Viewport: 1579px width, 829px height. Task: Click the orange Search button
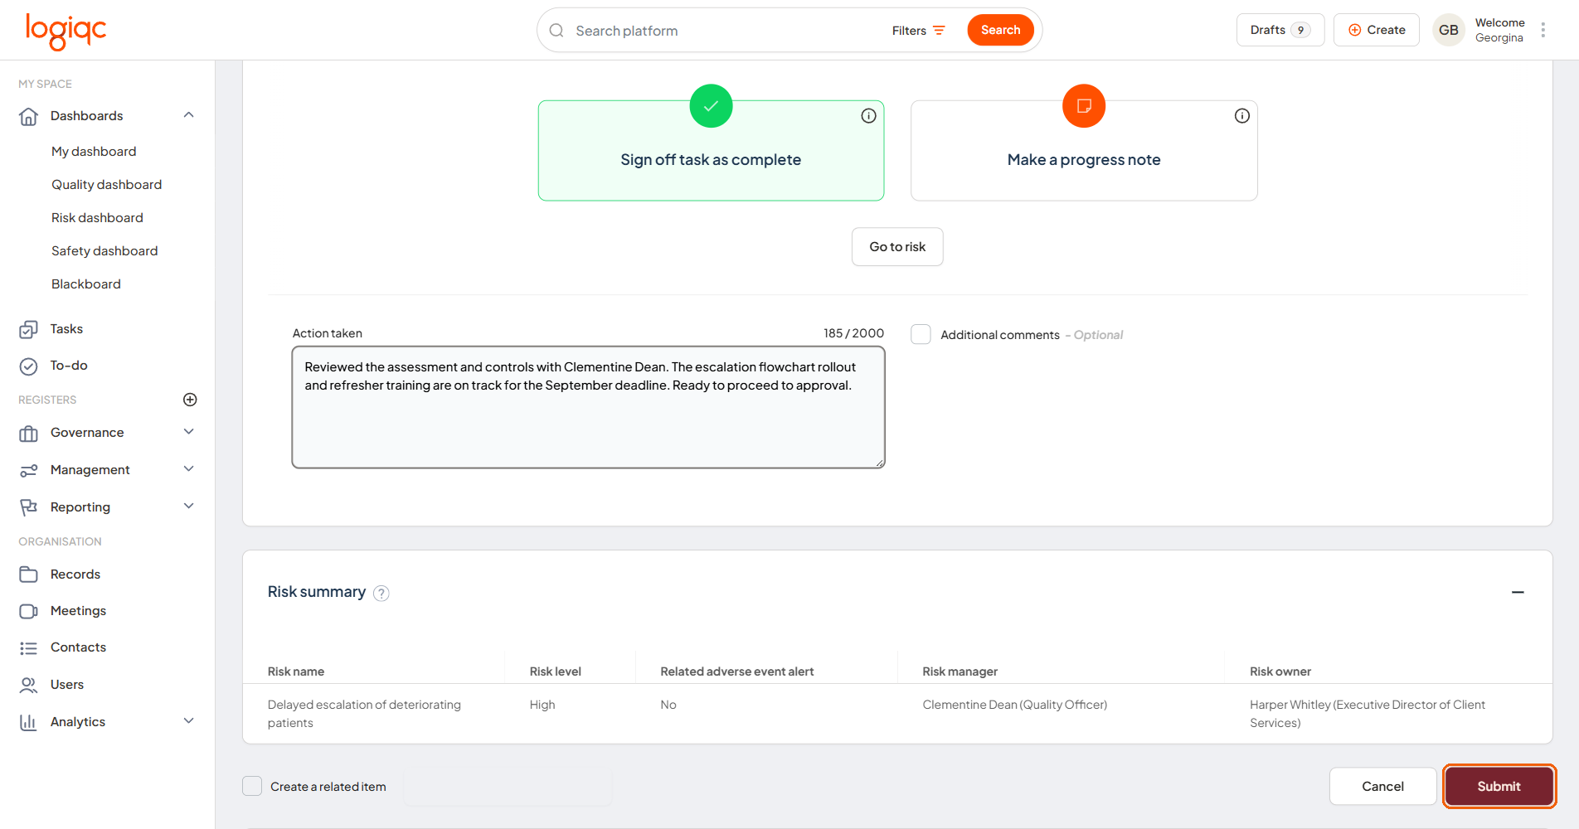1000,31
